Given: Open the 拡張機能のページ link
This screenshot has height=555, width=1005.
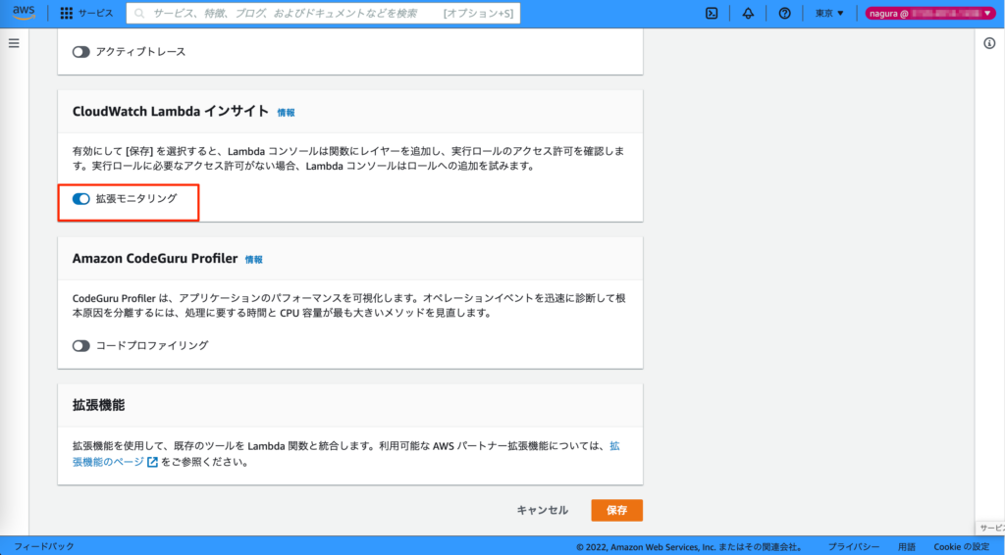Looking at the screenshot, I should 108,462.
